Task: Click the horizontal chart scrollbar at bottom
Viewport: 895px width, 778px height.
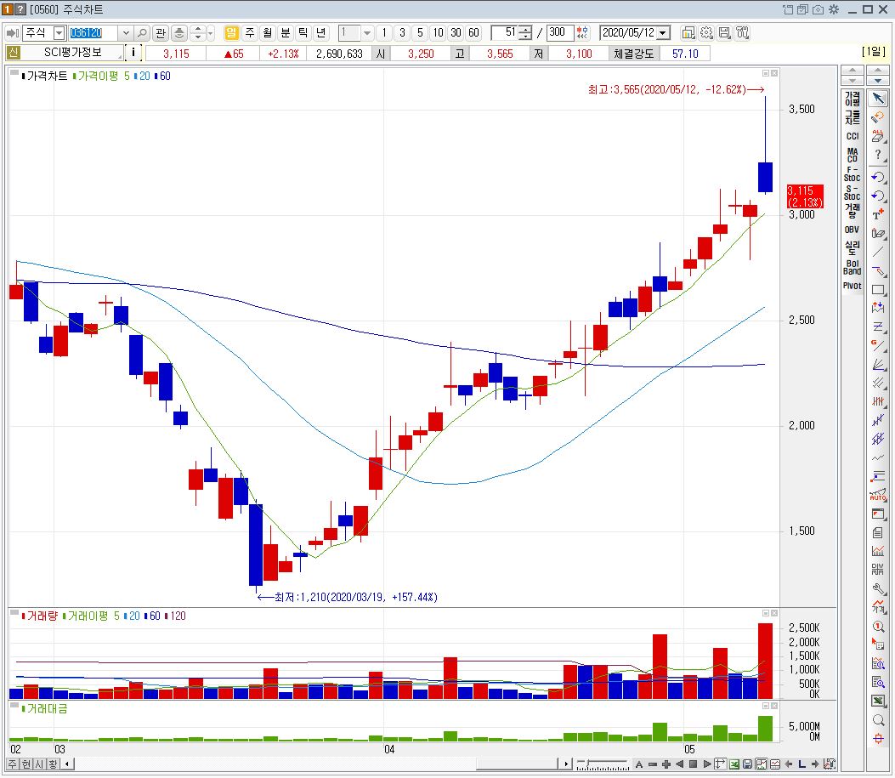Action: (516, 764)
